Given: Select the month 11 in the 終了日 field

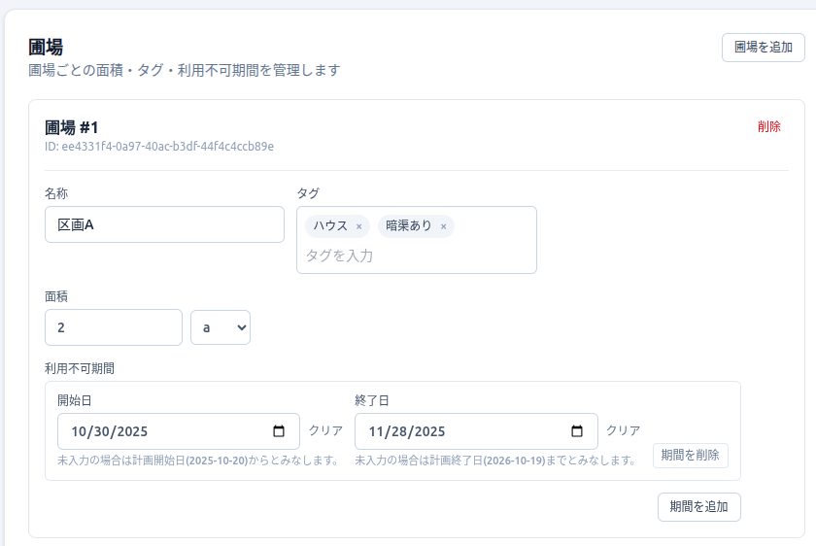Looking at the screenshot, I should [x=377, y=431].
